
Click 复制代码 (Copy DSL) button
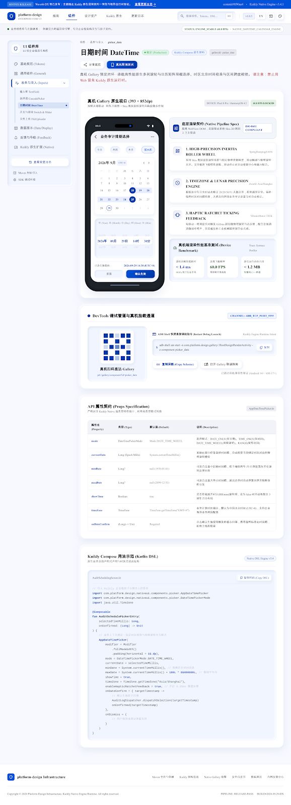coord(254,578)
